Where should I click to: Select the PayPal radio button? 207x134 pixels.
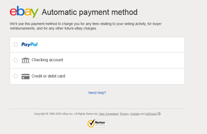[16, 45]
